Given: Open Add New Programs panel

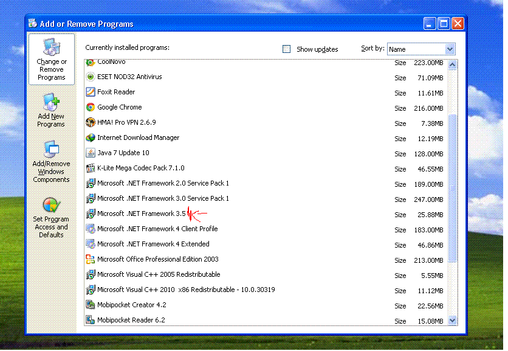Looking at the screenshot, I should pos(51,111).
